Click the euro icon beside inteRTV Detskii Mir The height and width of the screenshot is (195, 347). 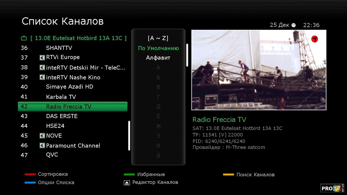coord(42,67)
